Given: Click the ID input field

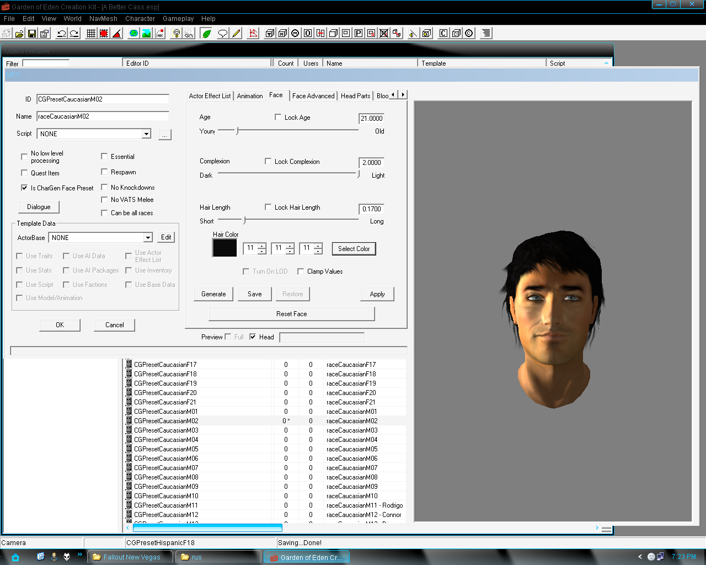Looking at the screenshot, I should (103, 99).
